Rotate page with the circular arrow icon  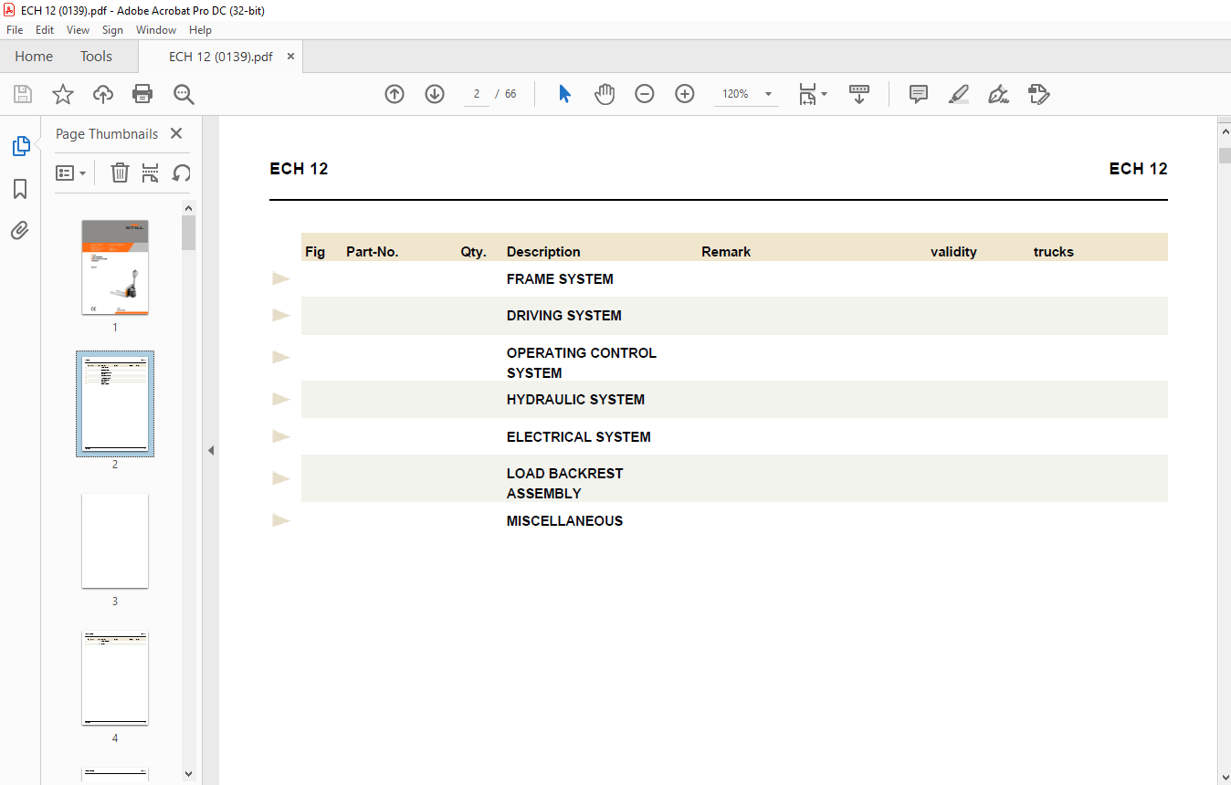point(182,173)
